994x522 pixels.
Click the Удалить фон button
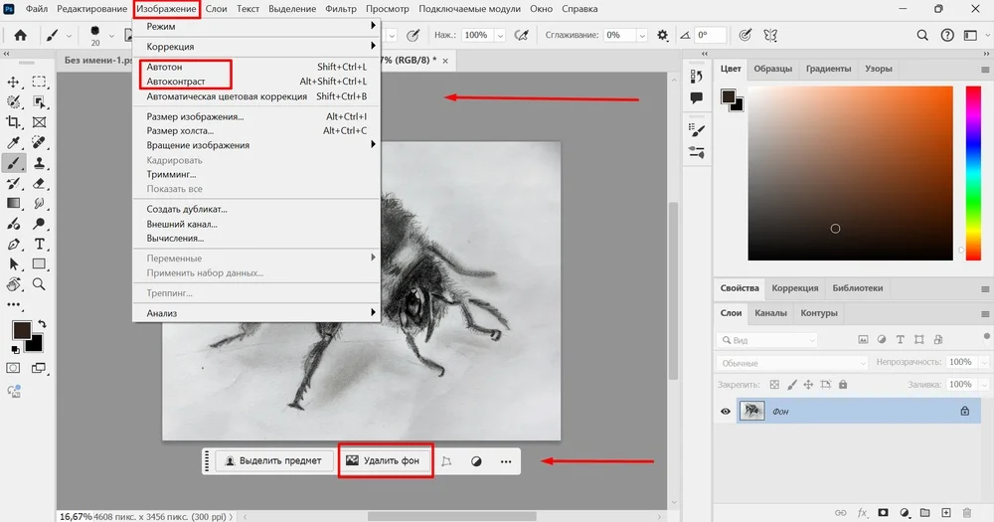click(x=385, y=461)
